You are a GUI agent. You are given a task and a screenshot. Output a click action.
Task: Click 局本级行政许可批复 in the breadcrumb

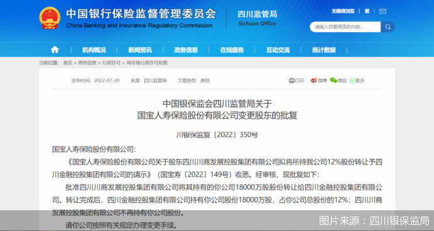[147, 63]
